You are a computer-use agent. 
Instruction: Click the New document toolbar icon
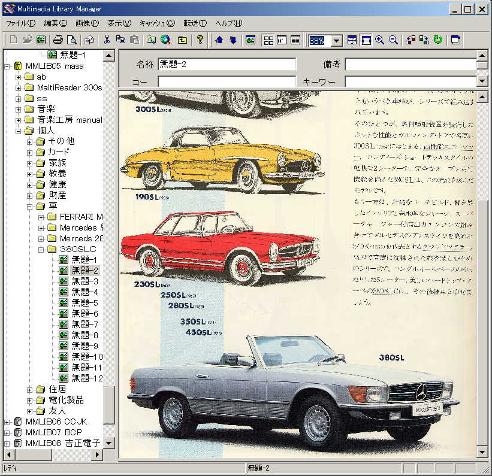pyautogui.click(x=14, y=40)
